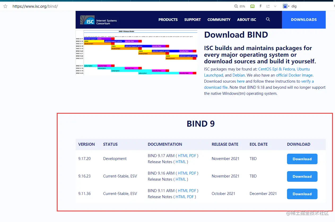Click the DOCUMENTATION column header

[165, 144]
